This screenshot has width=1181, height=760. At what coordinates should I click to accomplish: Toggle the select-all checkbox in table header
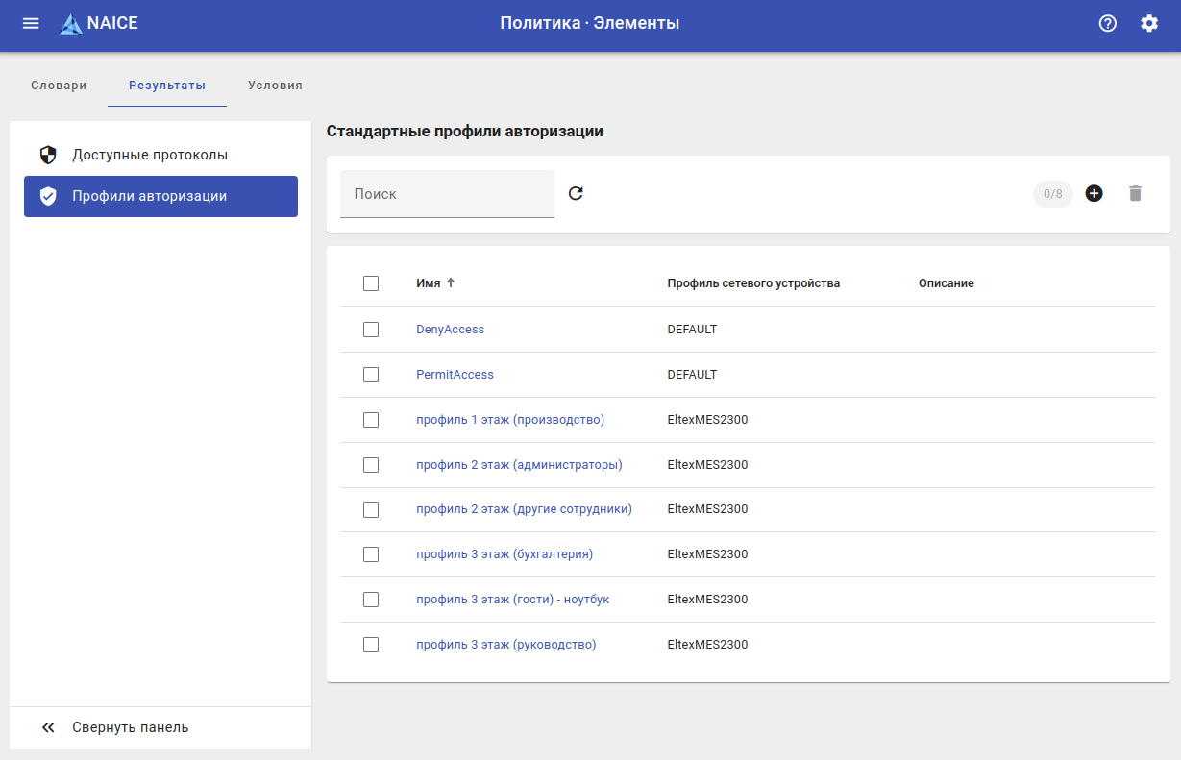371,283
